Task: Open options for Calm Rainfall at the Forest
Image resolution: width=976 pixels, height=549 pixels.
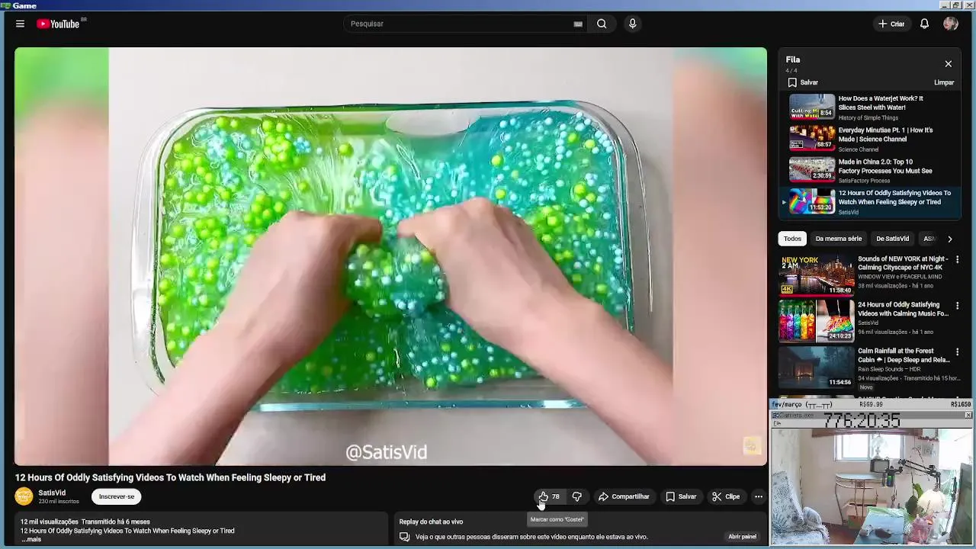Action: [957, 352]
